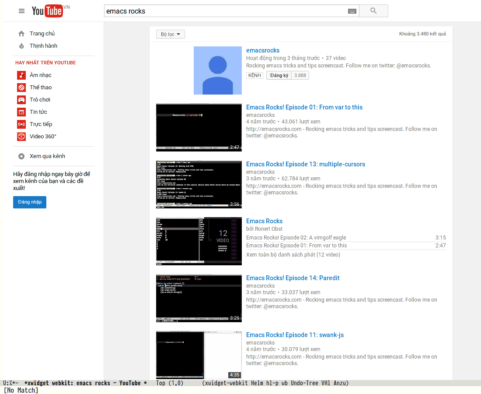Click Undo-Tree in Emacs mode line
Screen dimensions: 481x394
304,383
